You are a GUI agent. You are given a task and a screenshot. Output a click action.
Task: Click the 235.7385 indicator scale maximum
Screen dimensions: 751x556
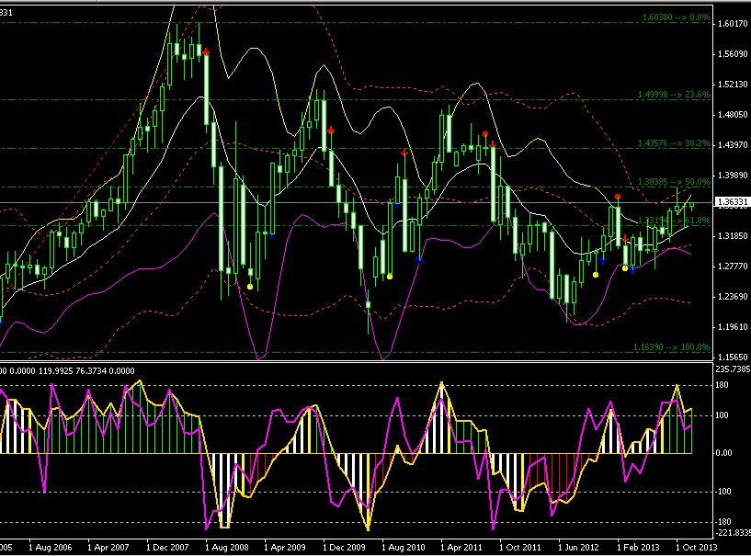click(x=733, y=369)
